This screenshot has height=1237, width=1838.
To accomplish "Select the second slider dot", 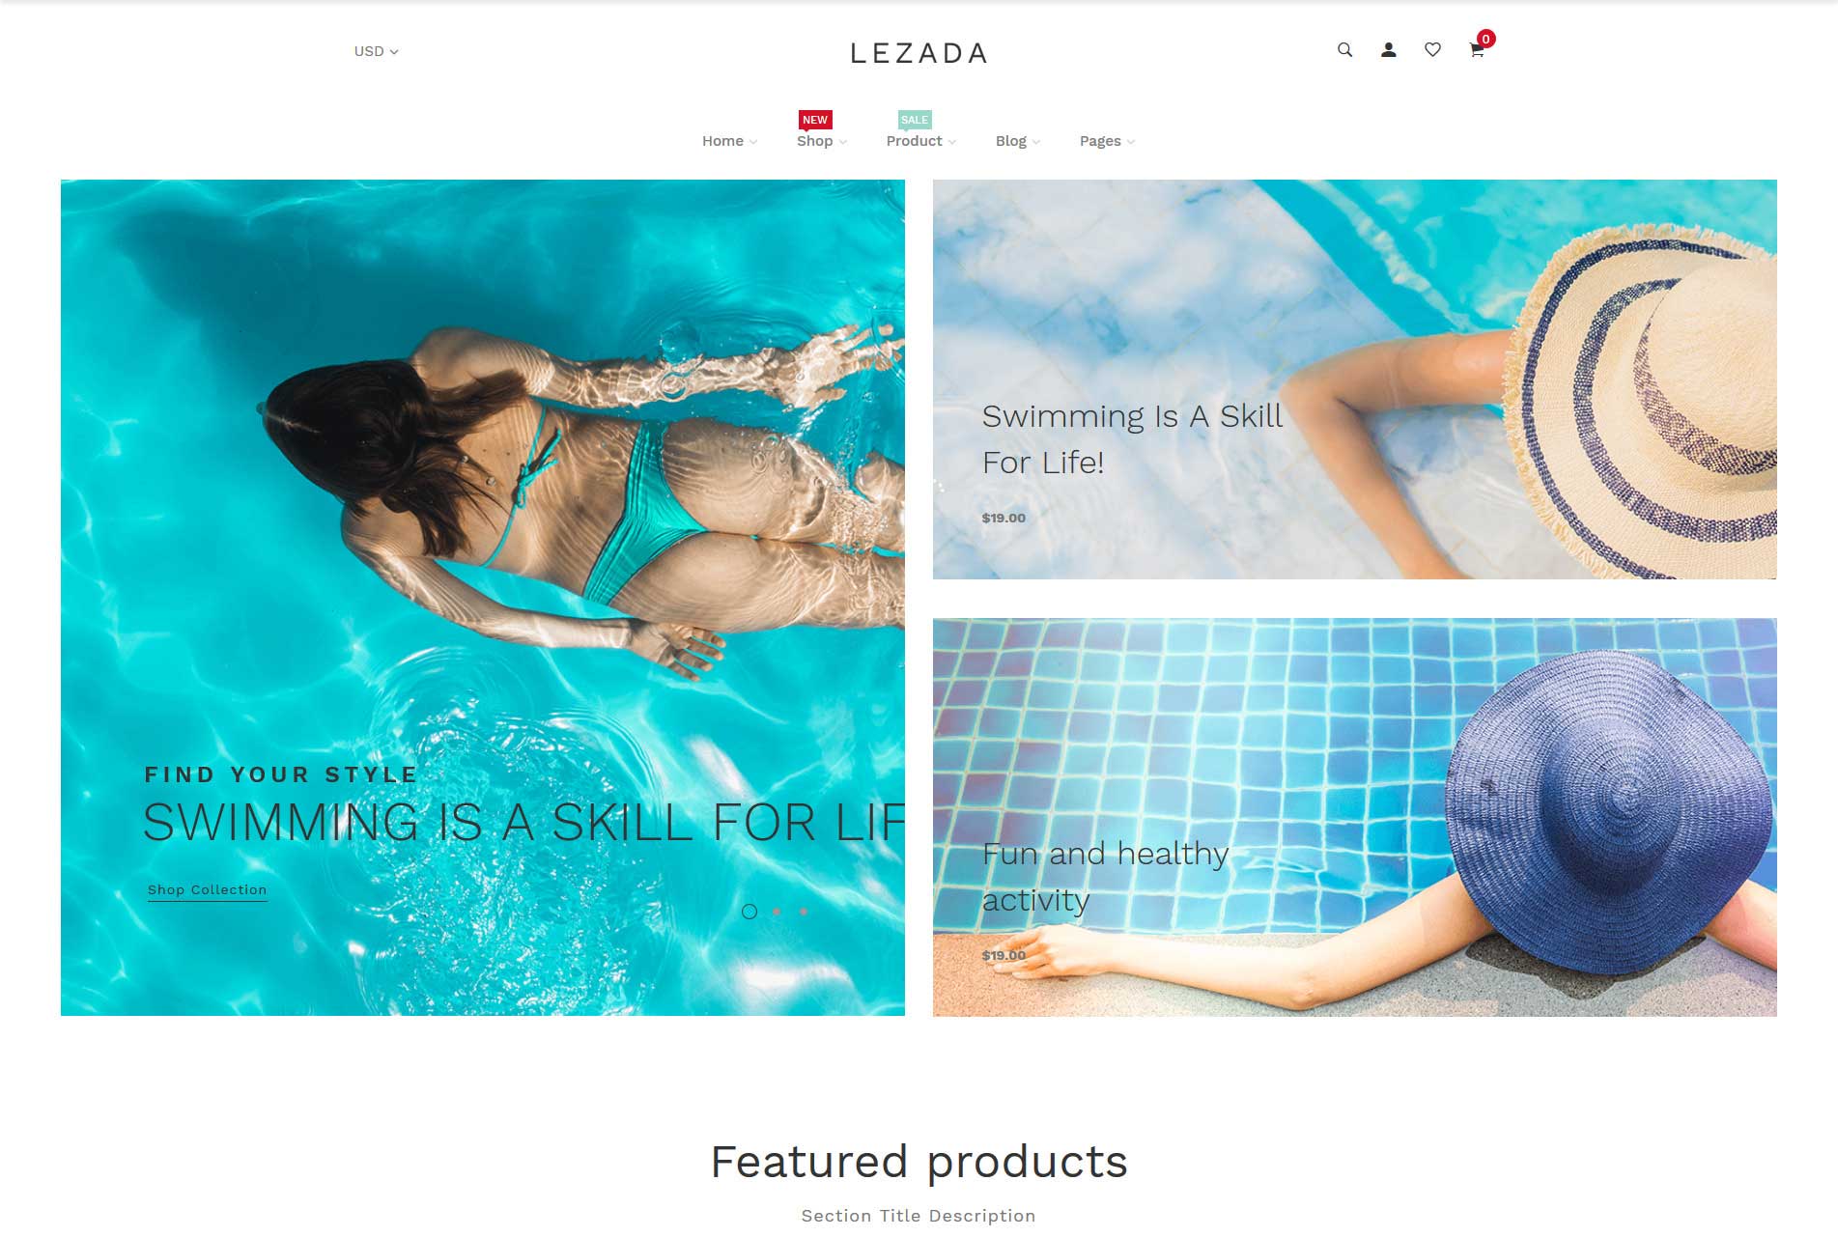I will coord(777,912).
